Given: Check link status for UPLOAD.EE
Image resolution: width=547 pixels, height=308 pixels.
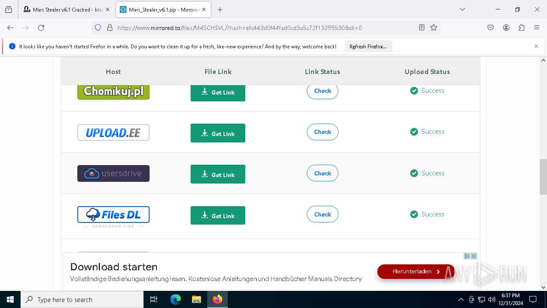Looking at the screenshot, I should tap(323, 132).
